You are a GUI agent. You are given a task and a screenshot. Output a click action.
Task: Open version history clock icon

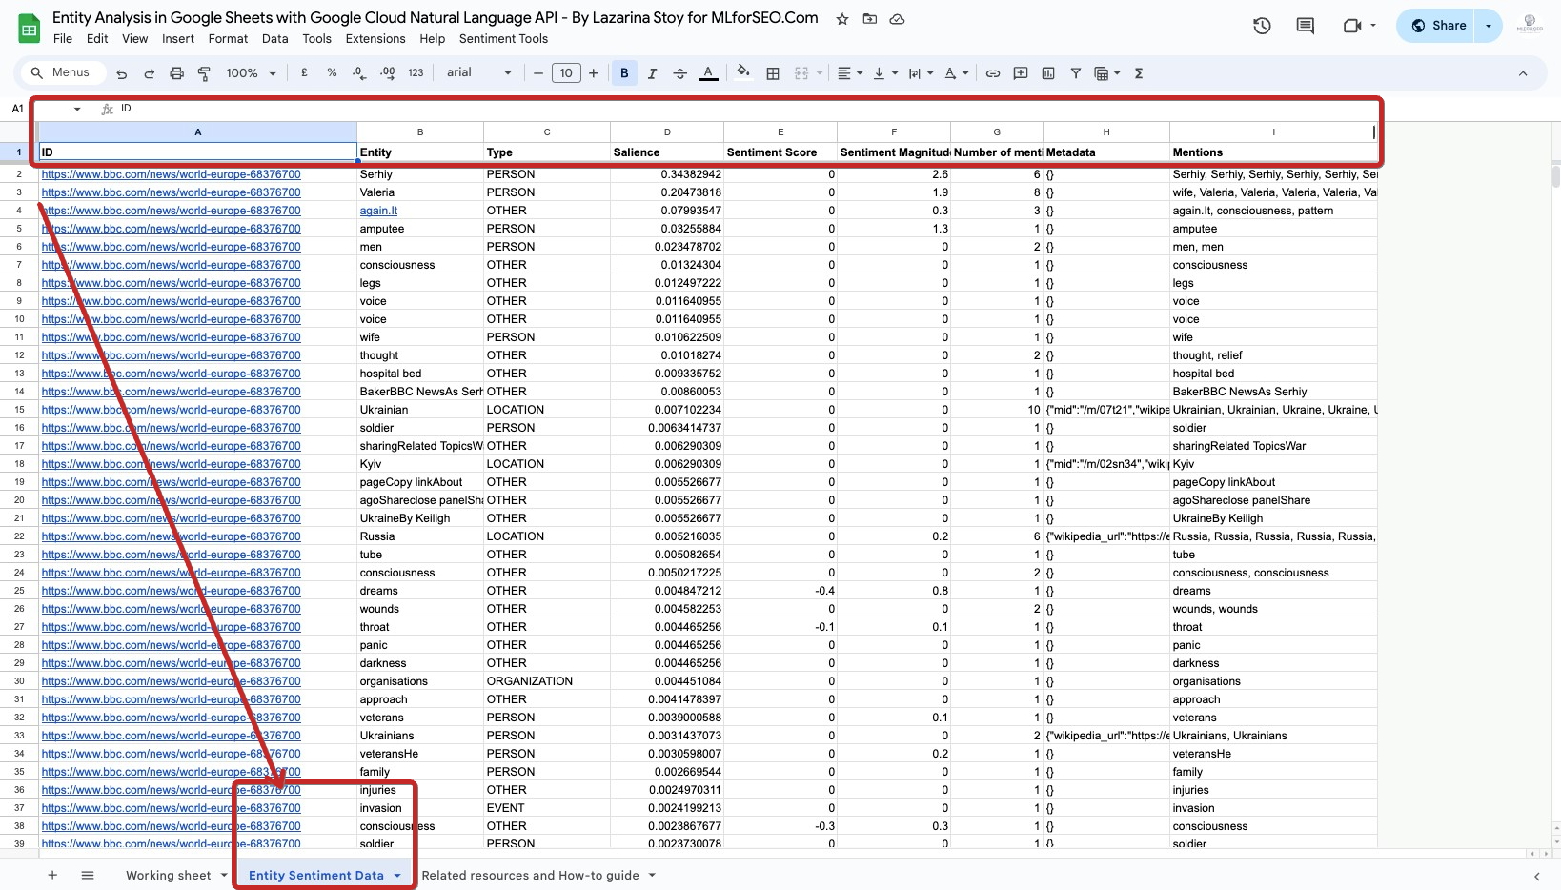[1262, 26]
